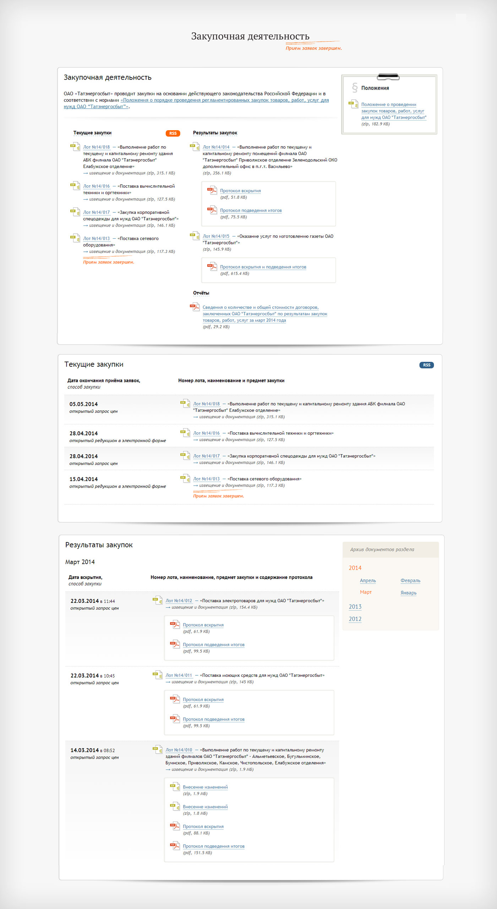Click the PDF icon for the 88.1 КБ Протокол вскрытия
The image size is (497, 909).
[x=175, y=826]
